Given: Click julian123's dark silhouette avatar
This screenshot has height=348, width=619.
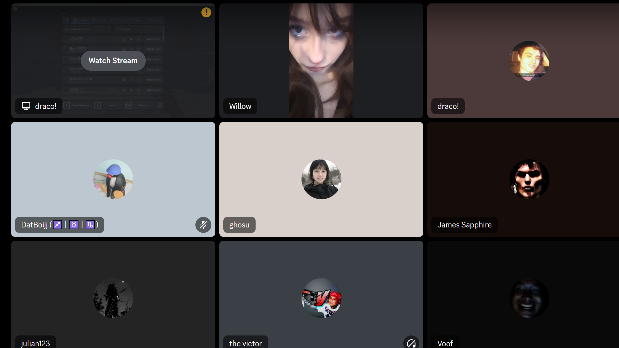Looking at the screenshot, I should point(113,298).
